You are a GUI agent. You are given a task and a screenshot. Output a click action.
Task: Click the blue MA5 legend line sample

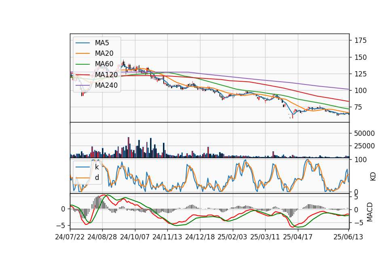(x=82, y=43)
